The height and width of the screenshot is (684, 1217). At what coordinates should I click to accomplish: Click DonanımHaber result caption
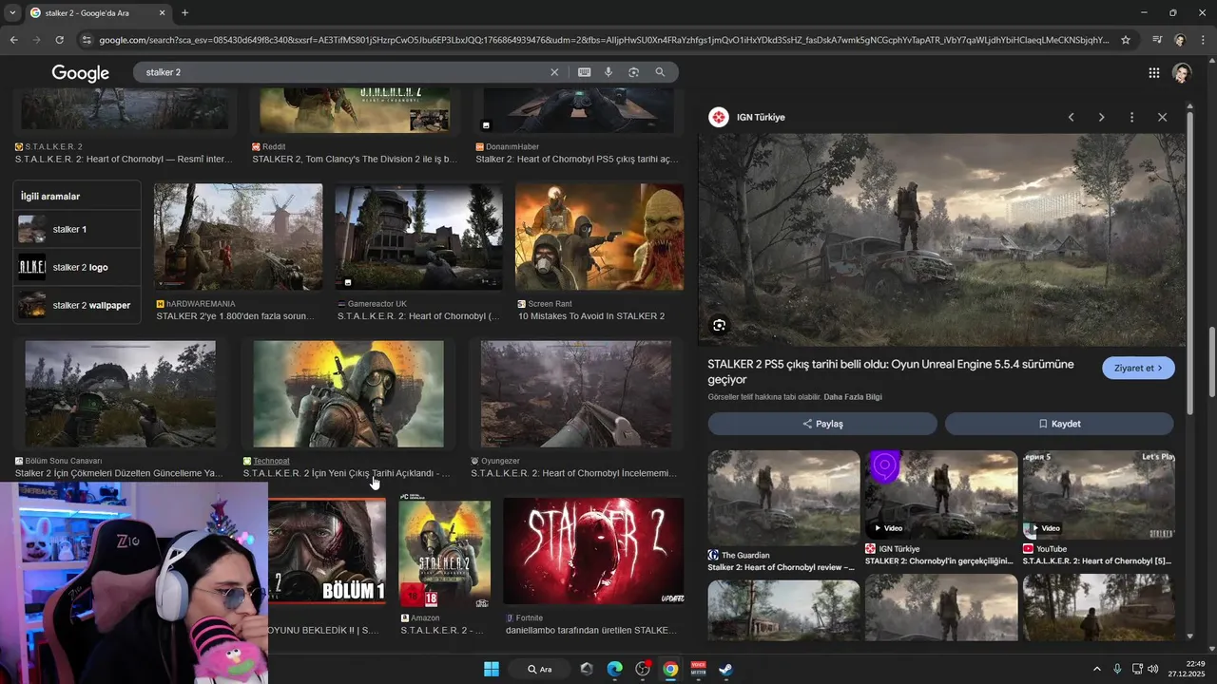(576, 160)
